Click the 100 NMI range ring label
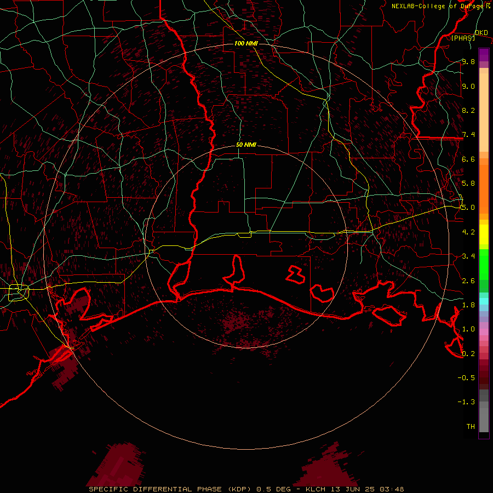The image size is (493, 493). tap(246, 43)
